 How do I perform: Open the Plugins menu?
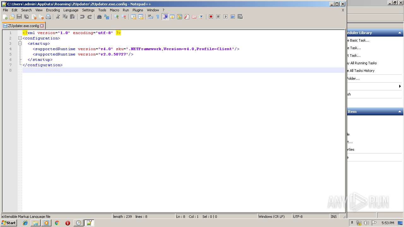(138, 10)
